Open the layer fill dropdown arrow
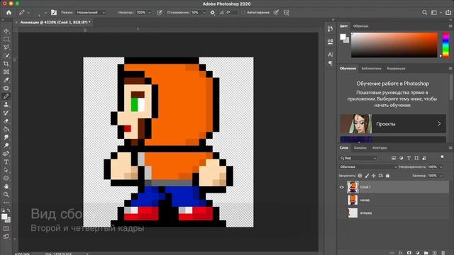Image resolution: width=454 pixels, height=255 pixels. (x=441, y=176)
